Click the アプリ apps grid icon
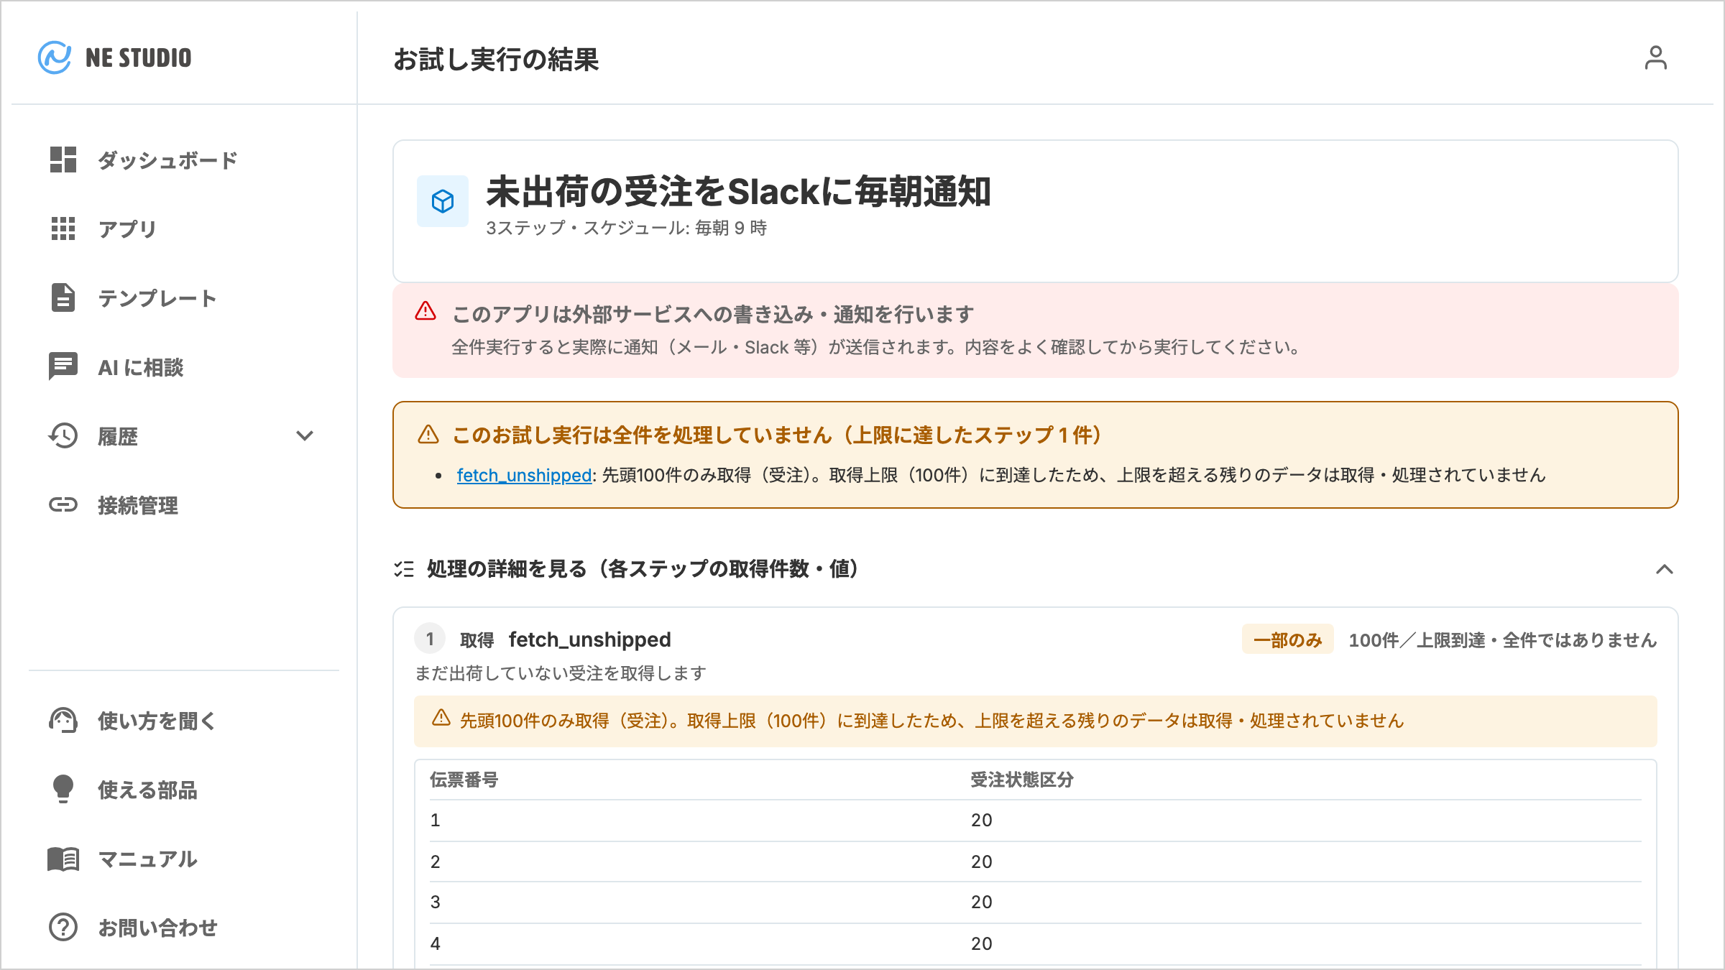Screen dimensions: 1725x970 tap(63, 228)
